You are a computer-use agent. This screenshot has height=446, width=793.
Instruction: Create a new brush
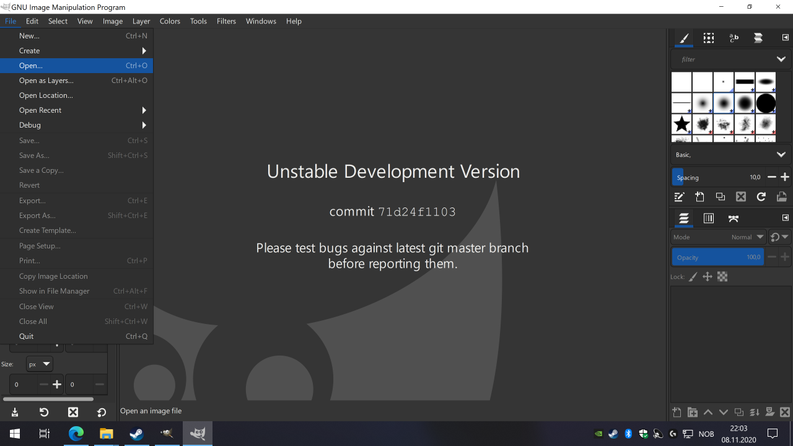click(x=699, y=197)
